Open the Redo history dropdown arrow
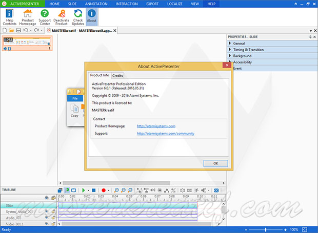The height and width of the screenshot is (233, 318). pyautogui.click(x=42, y=31)
